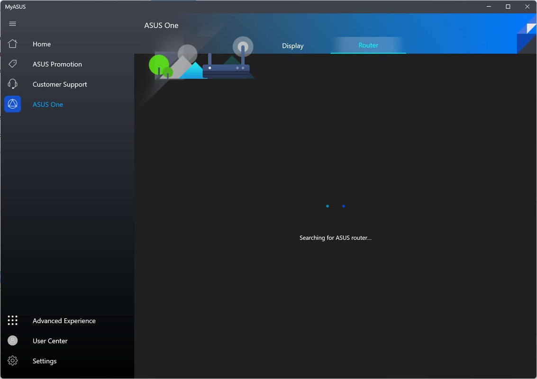The image size is (537, 379).
Task: Open ASUS Promotion label in sidebar
Action: (x=57, y=64)
